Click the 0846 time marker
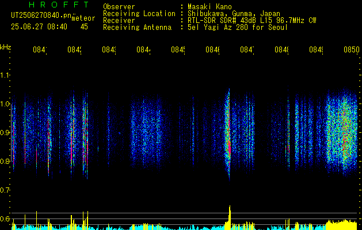 coord(213,50)
